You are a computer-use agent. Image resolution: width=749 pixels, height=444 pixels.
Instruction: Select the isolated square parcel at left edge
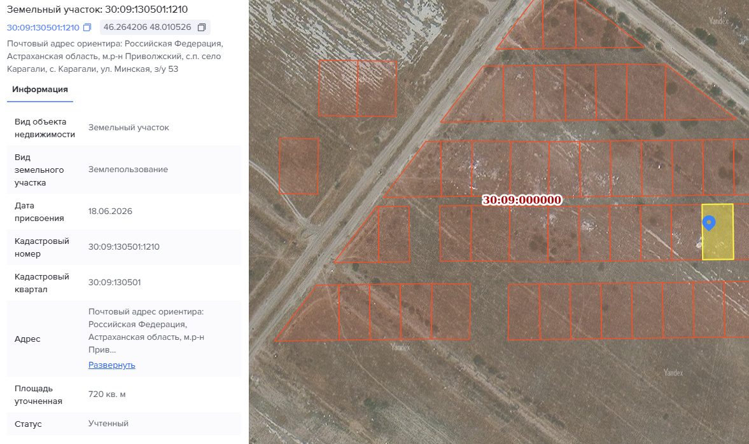coord(298,166)
